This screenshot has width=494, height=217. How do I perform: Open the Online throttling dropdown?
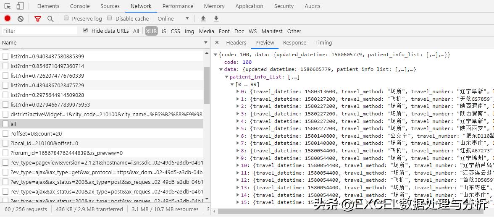pyautogui.click(x=173, y=18)
